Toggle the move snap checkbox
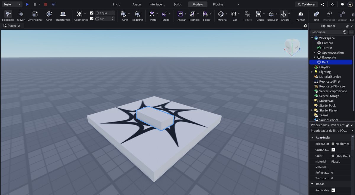 (x=92, y=13)
